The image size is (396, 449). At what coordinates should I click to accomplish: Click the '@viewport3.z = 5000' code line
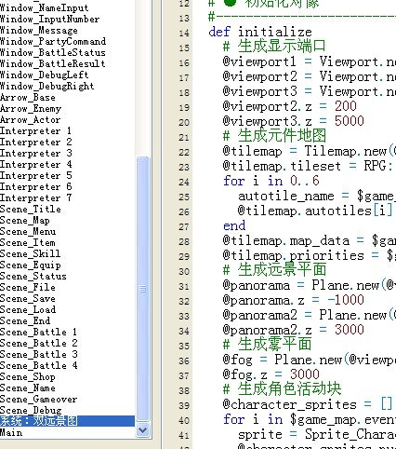(293, 121)
